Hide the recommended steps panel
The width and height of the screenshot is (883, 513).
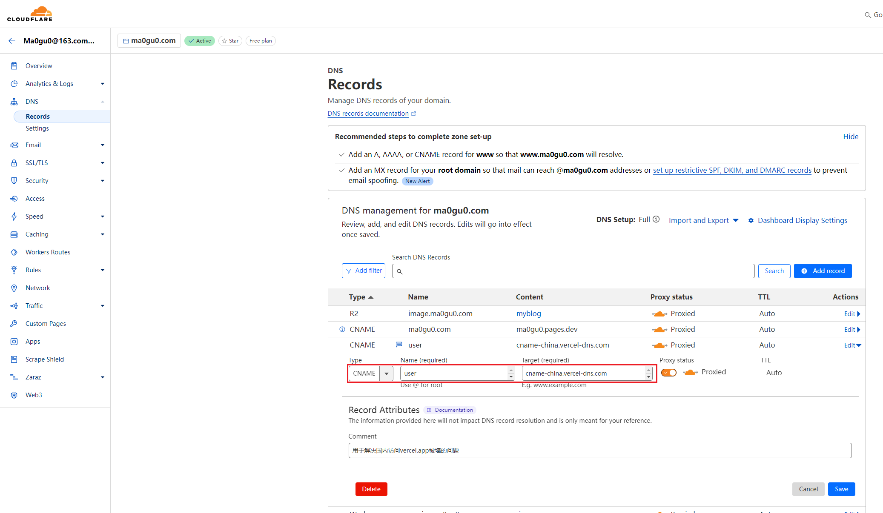pyautogui.click(x=851, y=137)
